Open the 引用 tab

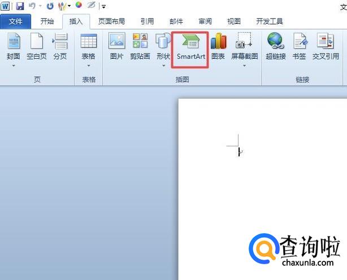[x=147, y=21]
